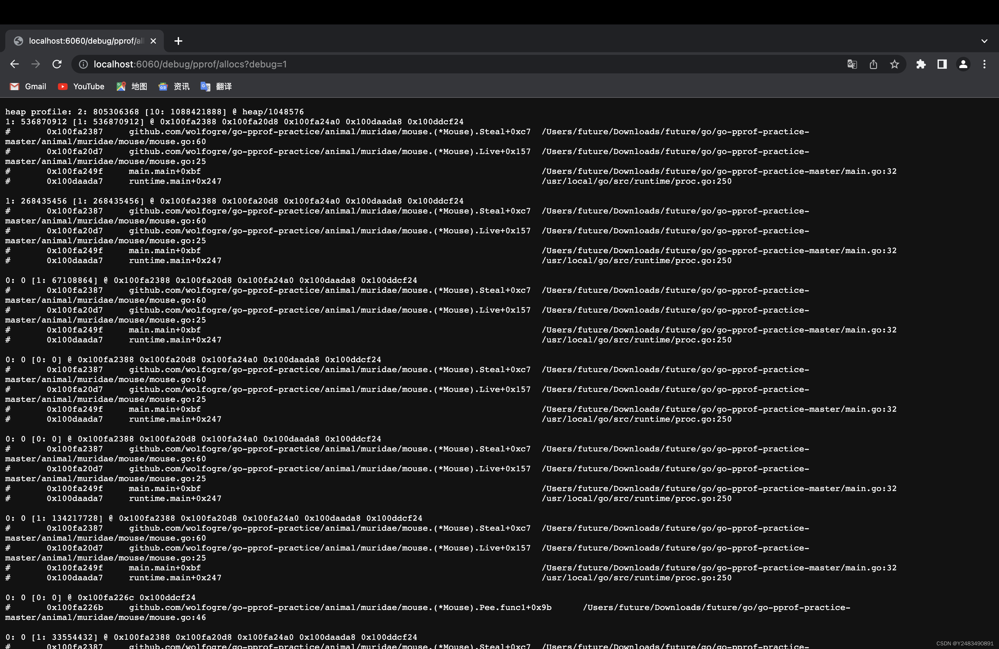Reload the pprof allocs page
This screenshot has width=999, height=649.
point(57,64)
